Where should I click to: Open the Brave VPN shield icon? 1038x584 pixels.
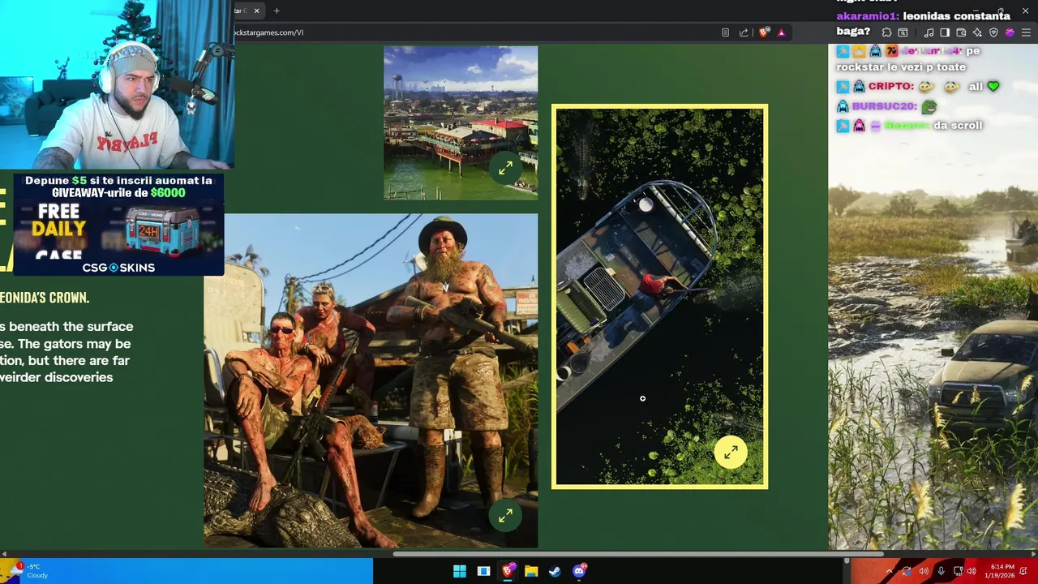(993, 32)
